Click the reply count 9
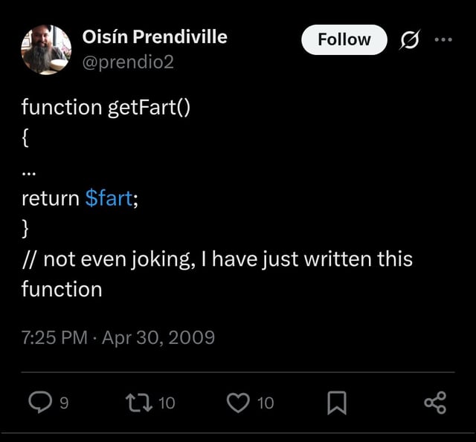Viewport: 476px width, 442px height. (x=64, y=403)
